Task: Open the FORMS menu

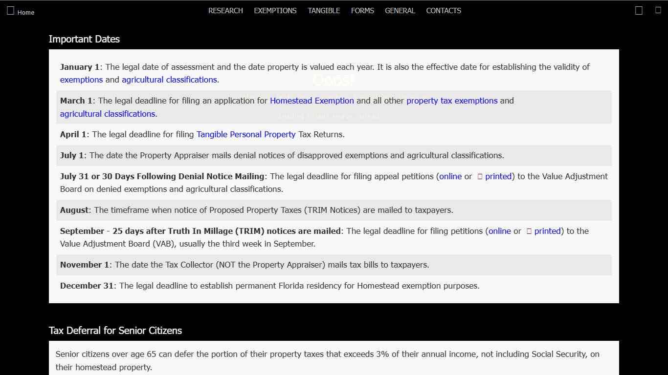Action: pos(362,11)
